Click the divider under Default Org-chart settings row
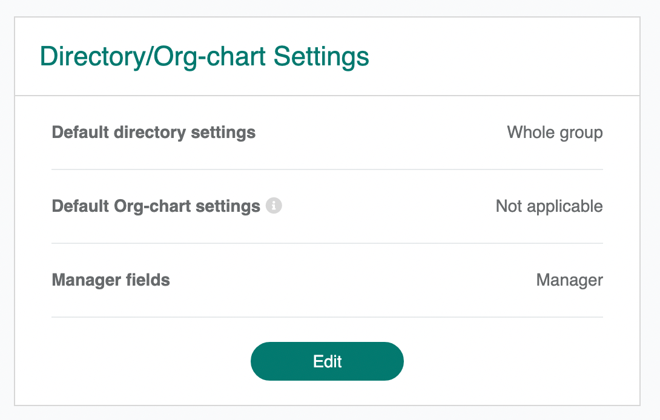This screenshot has width=660, height=420. click(x=327, y=243)
